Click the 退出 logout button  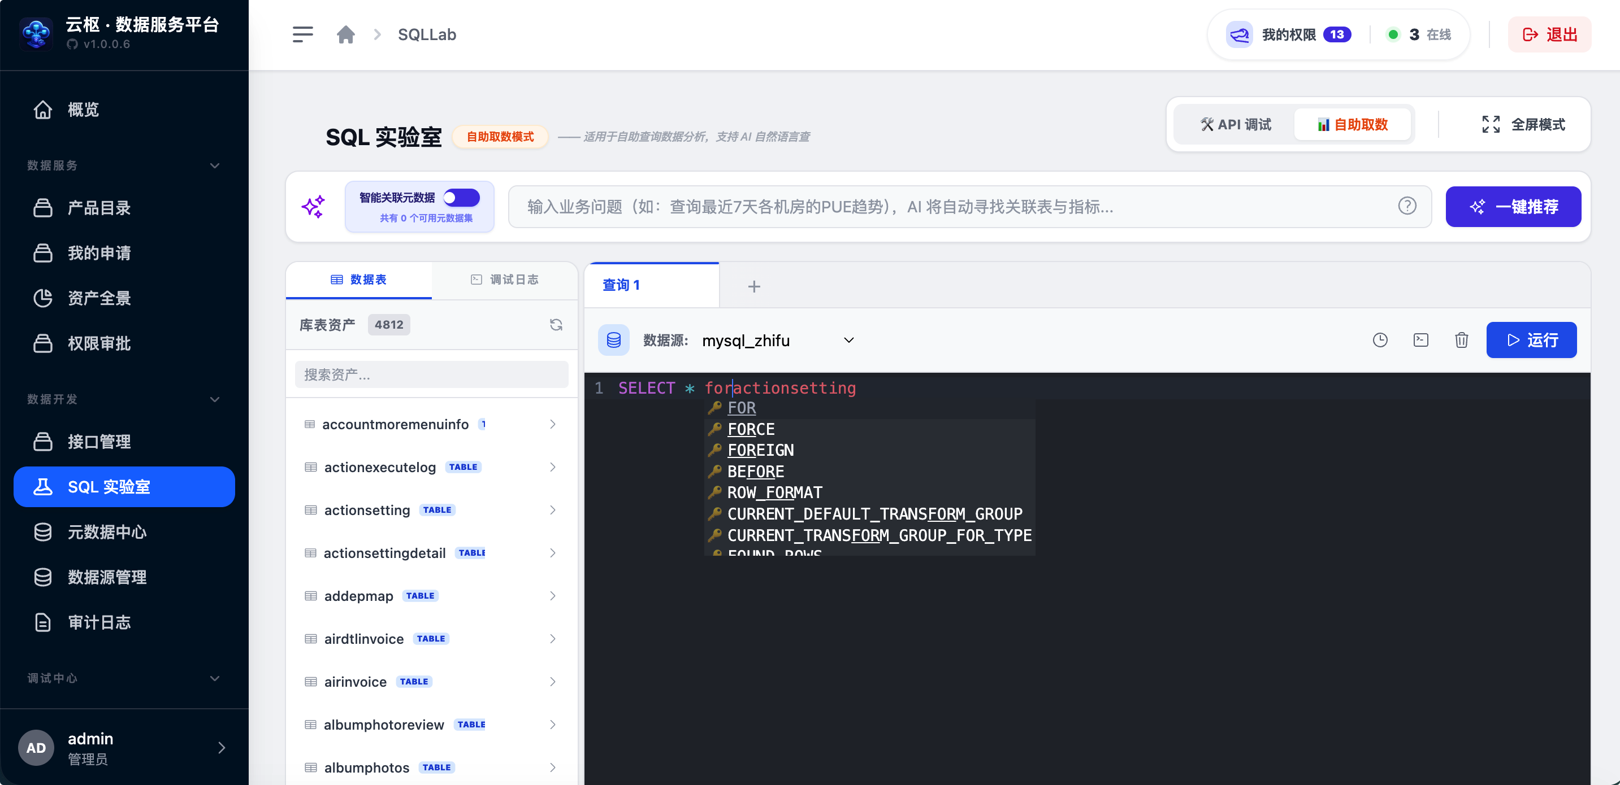1549,34
